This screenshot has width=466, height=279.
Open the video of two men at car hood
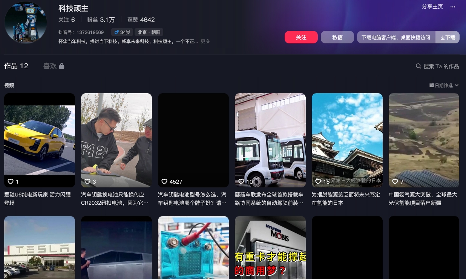click(116, 140)
